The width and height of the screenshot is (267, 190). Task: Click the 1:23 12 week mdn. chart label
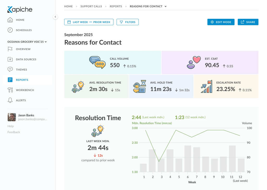click(x=190, y=117)
